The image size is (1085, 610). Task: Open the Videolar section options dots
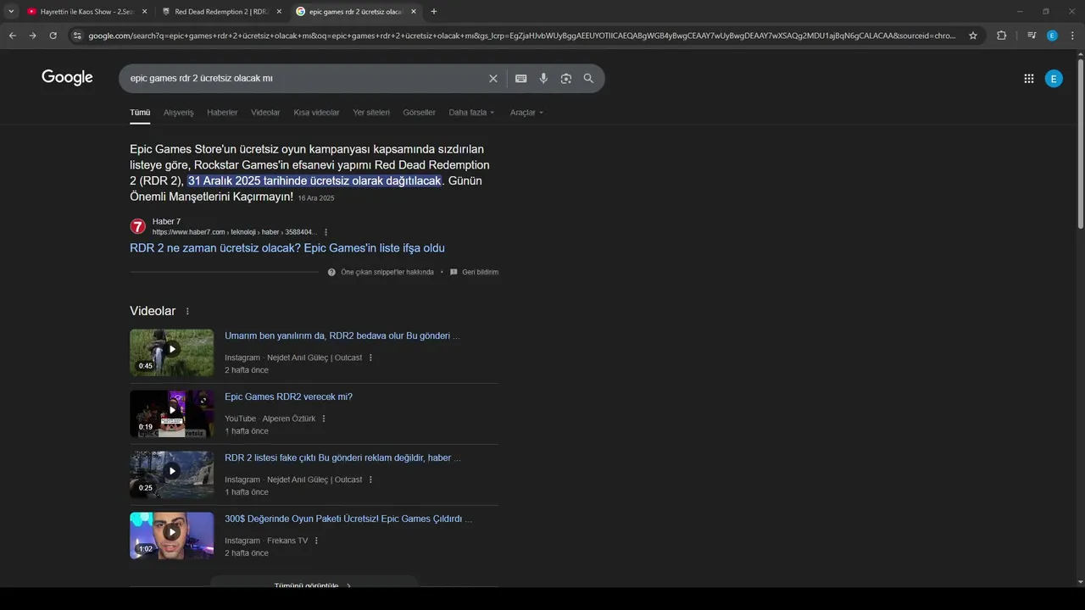[187, 312]
